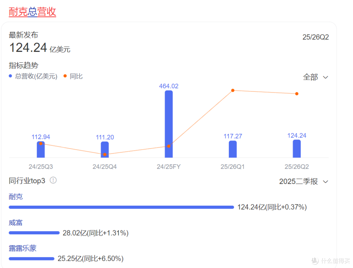Open the 耐克 company link
This screenshot has height=268, width=353.
click(x=16, y=197)
